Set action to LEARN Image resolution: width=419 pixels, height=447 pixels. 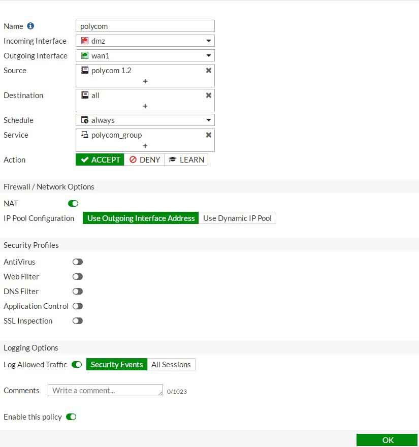tap(186, 159)
